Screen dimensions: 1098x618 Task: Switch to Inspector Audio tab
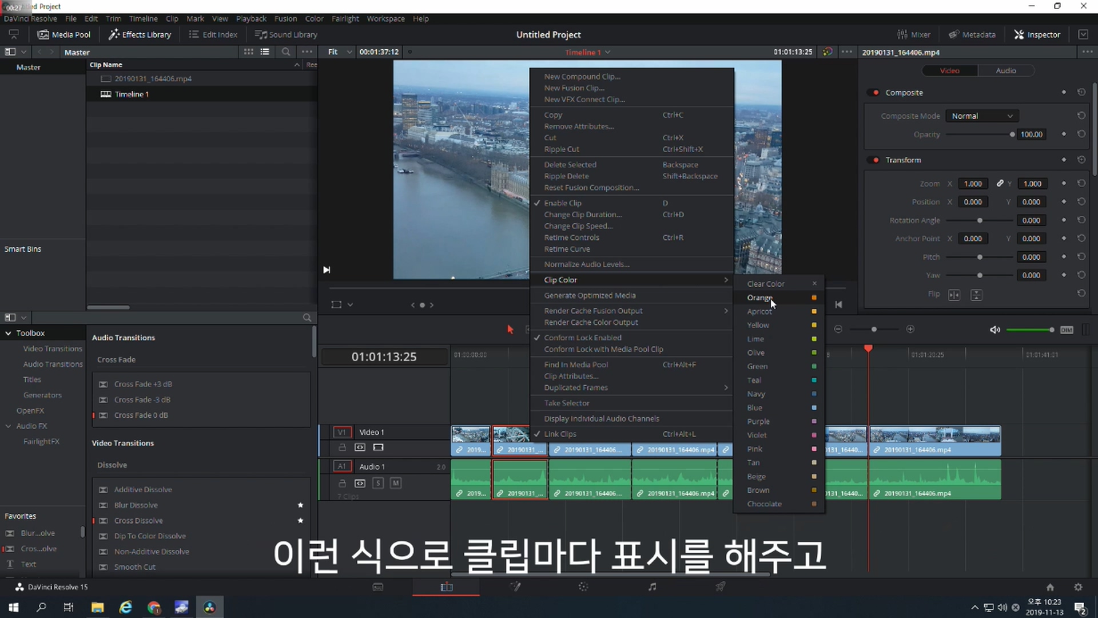pyautogui.click(x=1005, y=70)
